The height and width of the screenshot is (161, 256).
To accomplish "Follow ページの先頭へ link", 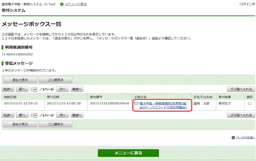I will [246, 138].
